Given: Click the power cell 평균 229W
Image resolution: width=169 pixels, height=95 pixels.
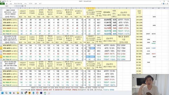Looking at the screenshot, I should [124, 59].
